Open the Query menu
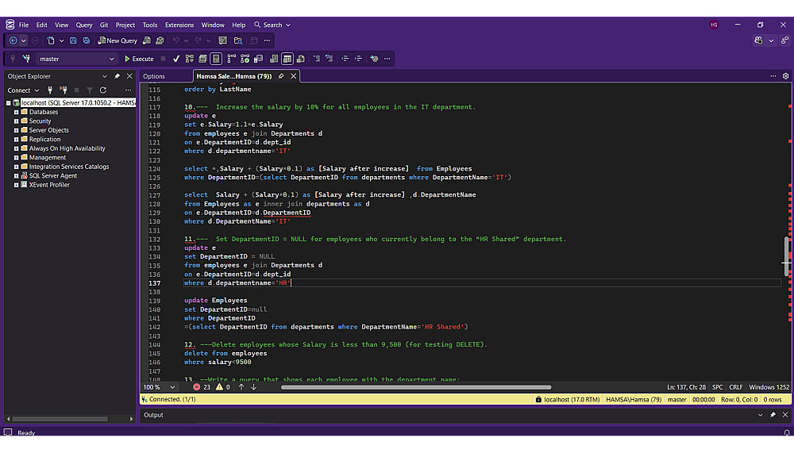 [x=83, y=25]
